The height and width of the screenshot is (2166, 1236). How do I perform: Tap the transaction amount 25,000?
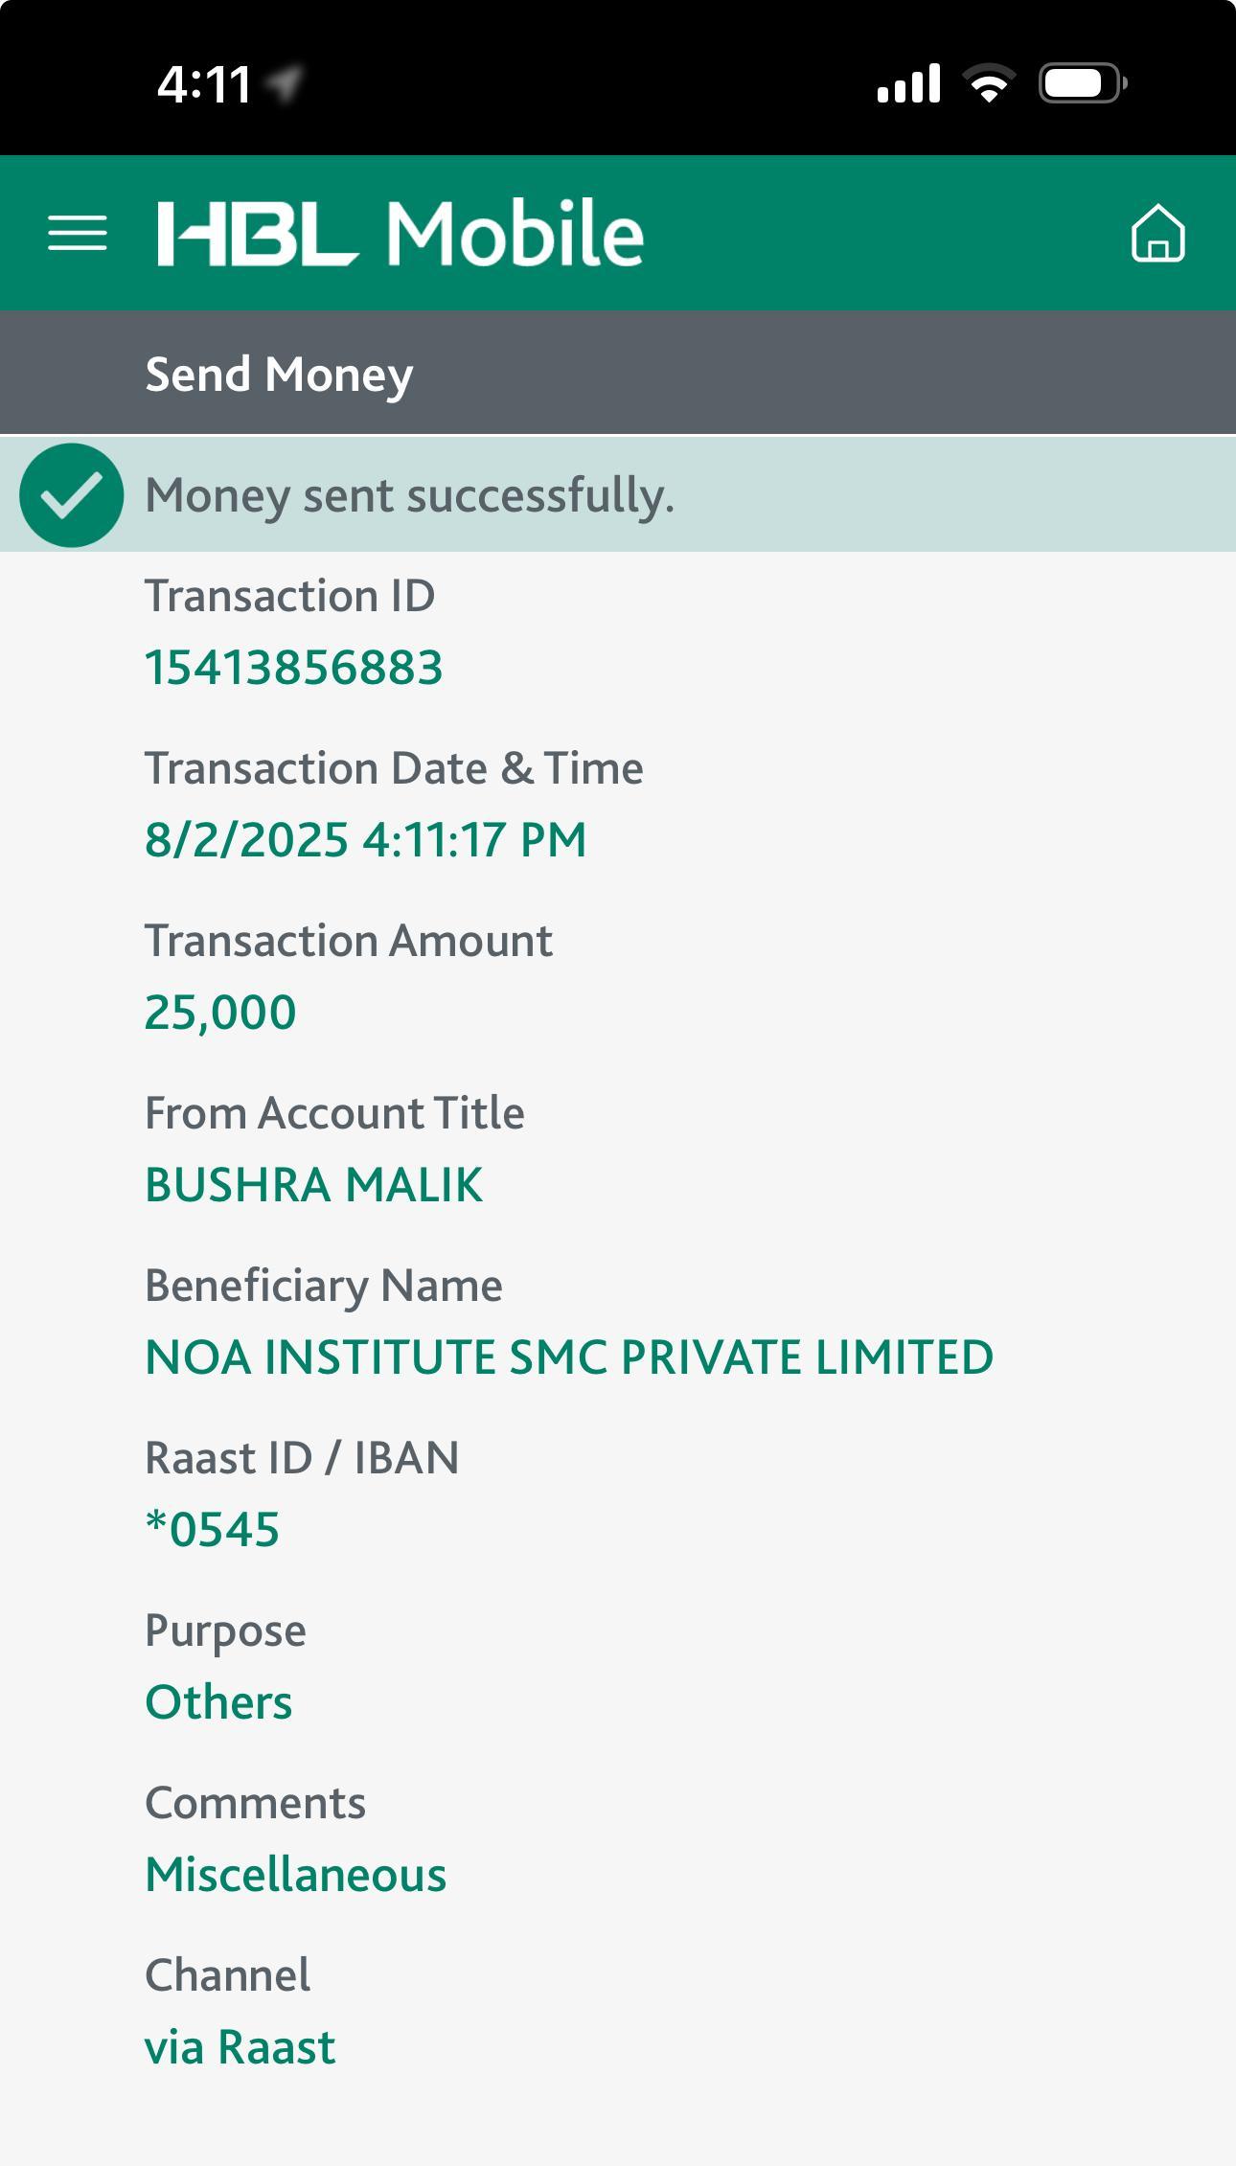pyautogui.click(x=220, y=1013)
